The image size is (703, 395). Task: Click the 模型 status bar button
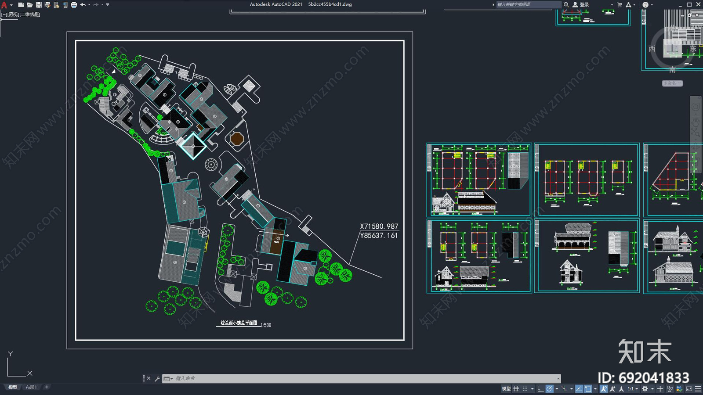[506, 389]
